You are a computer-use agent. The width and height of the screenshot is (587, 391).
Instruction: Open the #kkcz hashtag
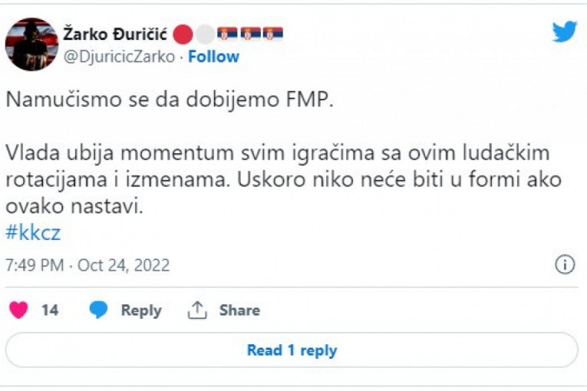(x=32, y=233)
